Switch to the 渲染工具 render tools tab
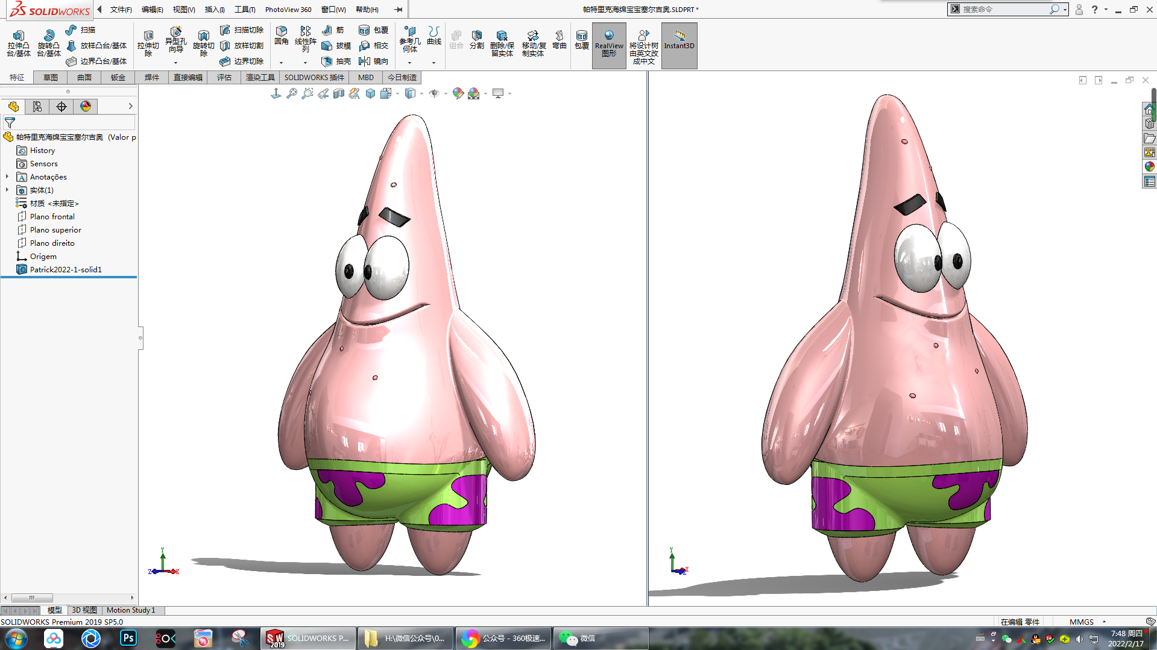Screen dimensions: 1157x650 [260, 78]
